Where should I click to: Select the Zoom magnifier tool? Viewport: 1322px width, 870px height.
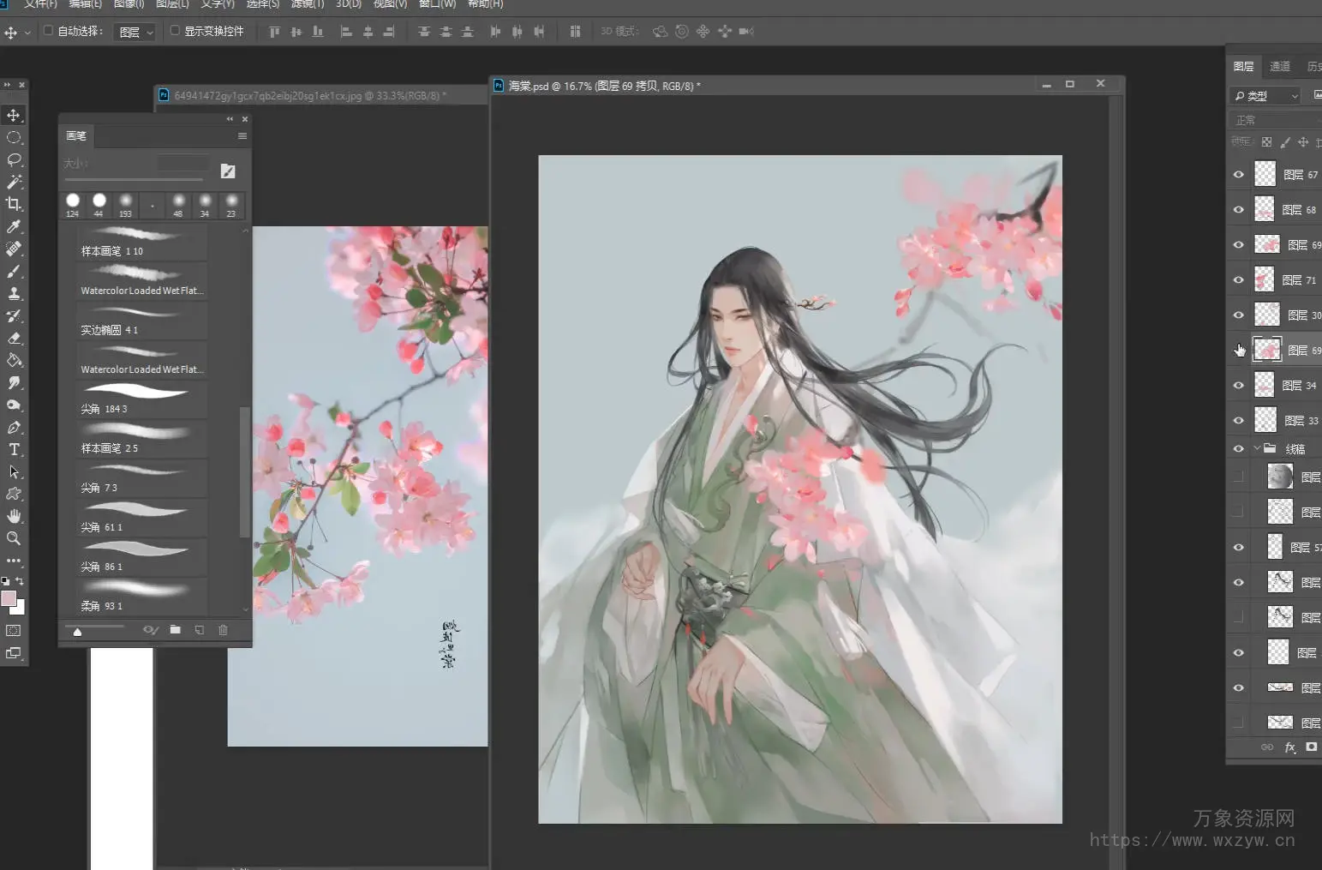tap(14, 538)
